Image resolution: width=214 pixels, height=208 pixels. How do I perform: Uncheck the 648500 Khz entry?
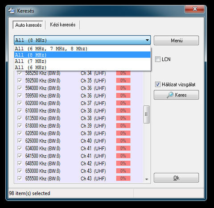pyautogui.click(x=20, y=163)
